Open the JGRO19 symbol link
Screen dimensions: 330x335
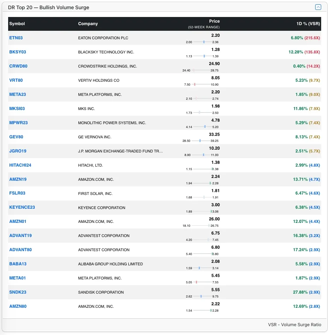coord(18,151)
